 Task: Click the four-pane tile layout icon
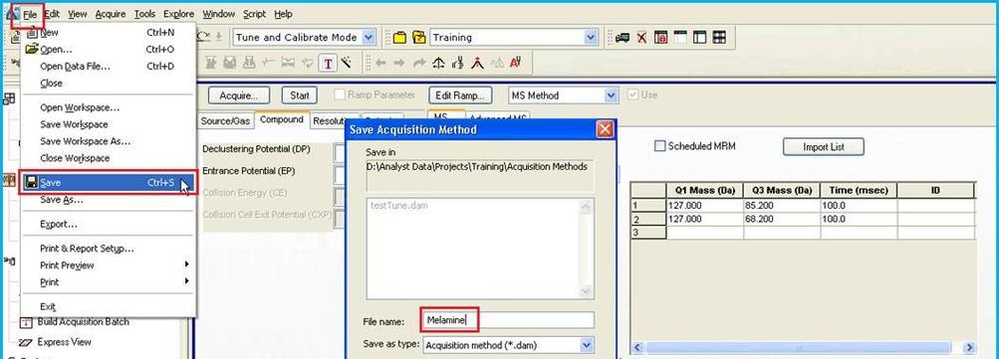click(719, 38)
